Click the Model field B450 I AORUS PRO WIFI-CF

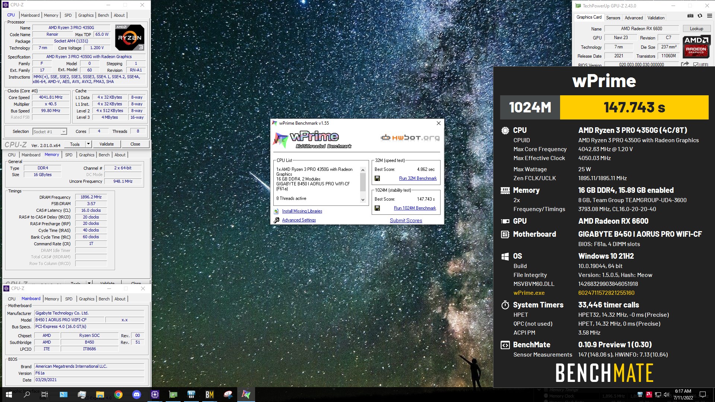tap(69, 320)
